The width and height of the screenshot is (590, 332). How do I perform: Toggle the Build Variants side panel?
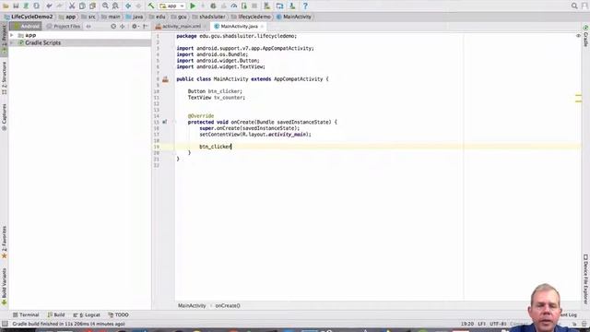[4, 287]
